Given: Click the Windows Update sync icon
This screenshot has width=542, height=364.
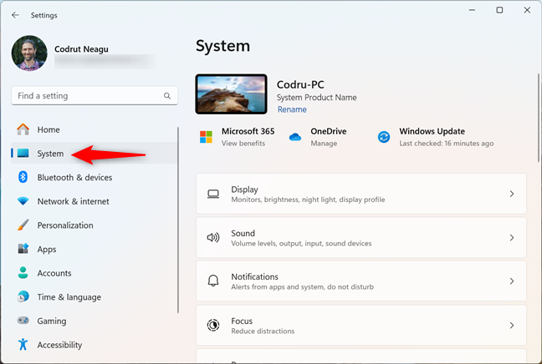Looking at the screenshot, I should point(384,137).
